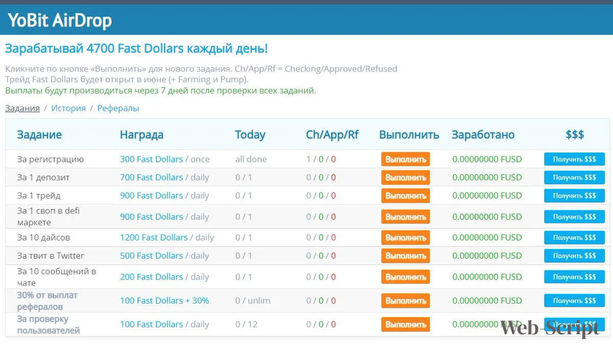
Task: Start the За 1 депозит task with Выполнить
Action: point(406,178)
